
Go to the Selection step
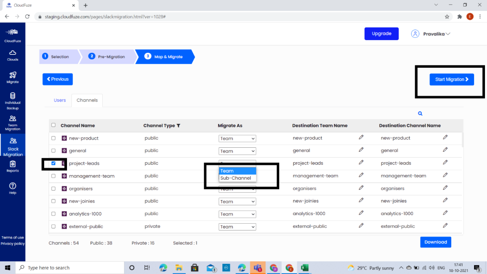click(x=60, y=57)
